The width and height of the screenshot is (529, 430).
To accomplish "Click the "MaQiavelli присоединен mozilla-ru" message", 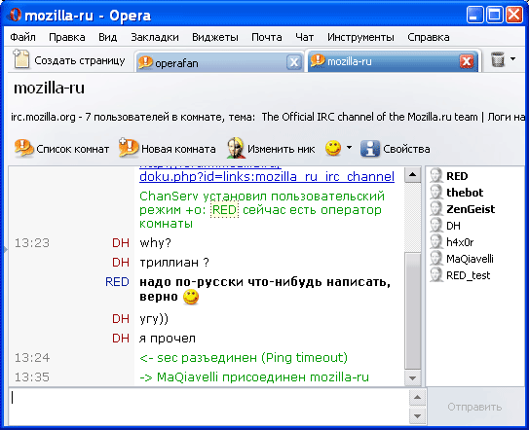I will (254, 377).
